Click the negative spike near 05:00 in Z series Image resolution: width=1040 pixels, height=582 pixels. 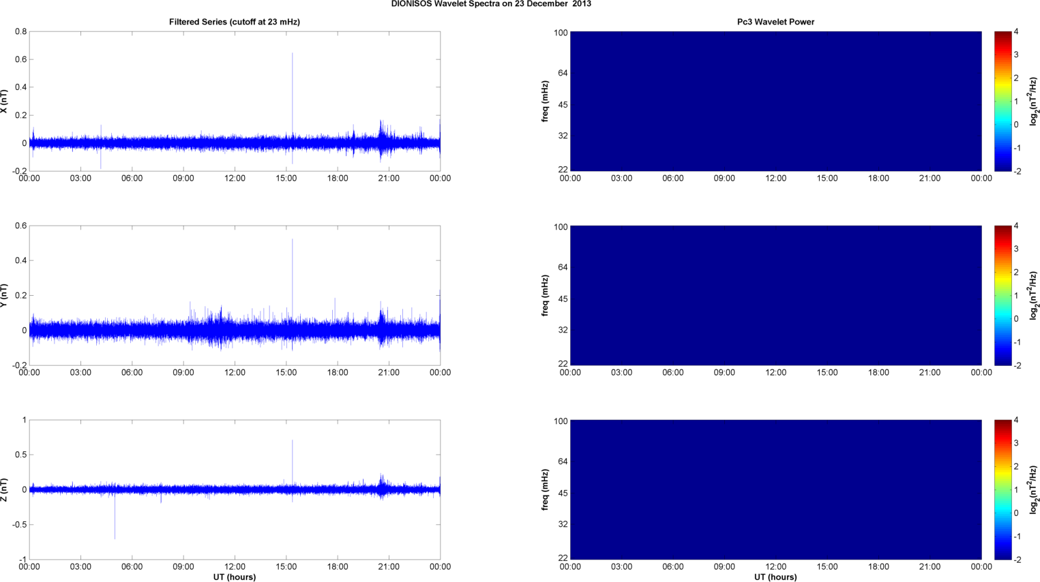tap(115, 515)
